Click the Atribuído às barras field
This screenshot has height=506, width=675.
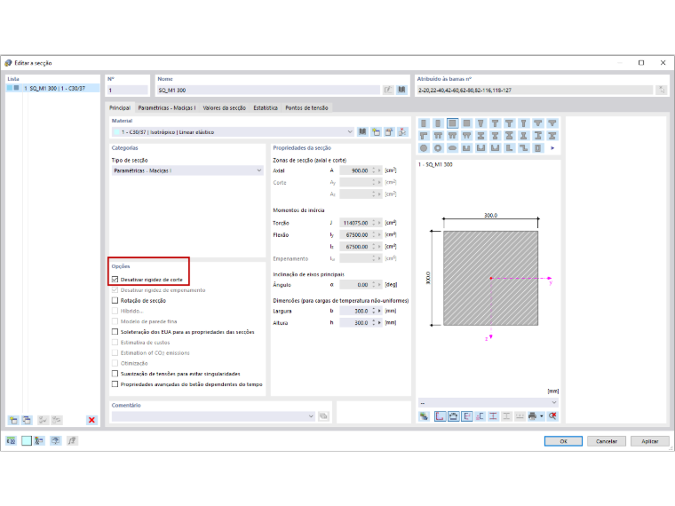pos(535,90)
